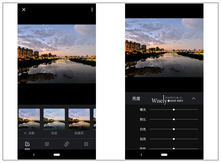
Task: Select the Crop and rotate tool
Action: (66, 144)
